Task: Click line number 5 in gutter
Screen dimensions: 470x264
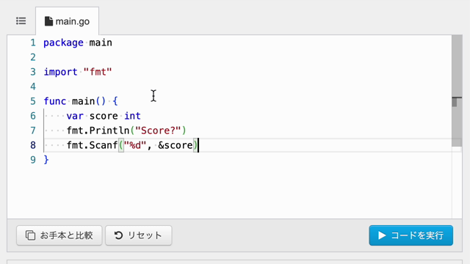Action: pyautogui.click(x=33, y=101)
